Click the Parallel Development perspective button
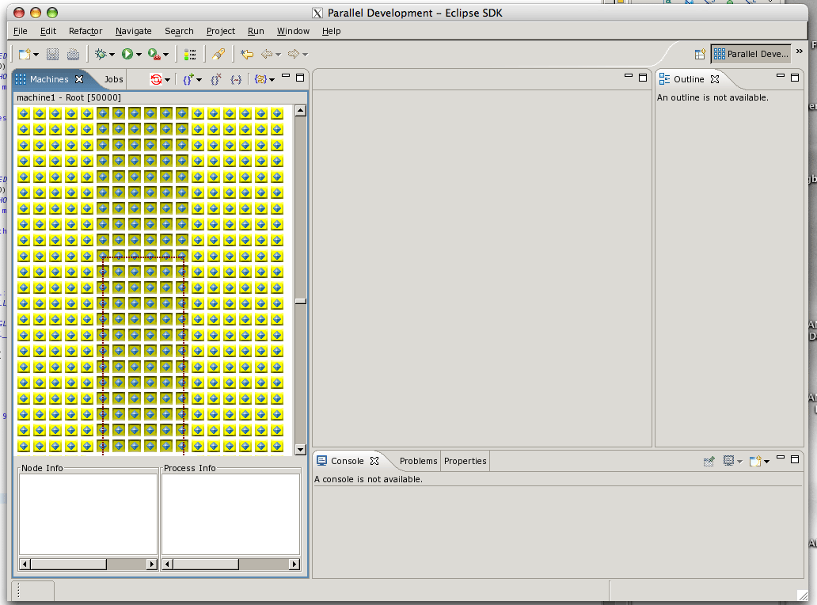This screenshot has height=605, width=817. point(750,54)
